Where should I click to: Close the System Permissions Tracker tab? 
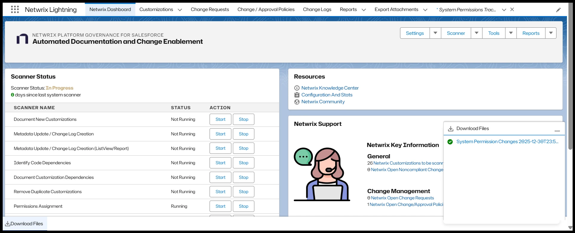pyautogui.click(x=512, y=10)
